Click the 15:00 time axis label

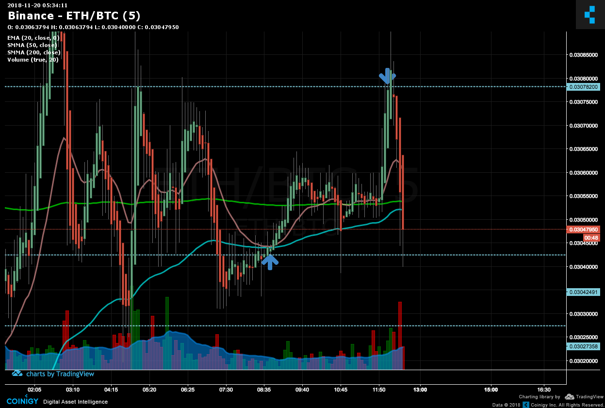click(x=491, y=390)
